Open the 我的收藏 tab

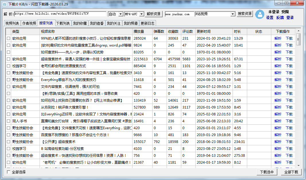click(80, 23)
